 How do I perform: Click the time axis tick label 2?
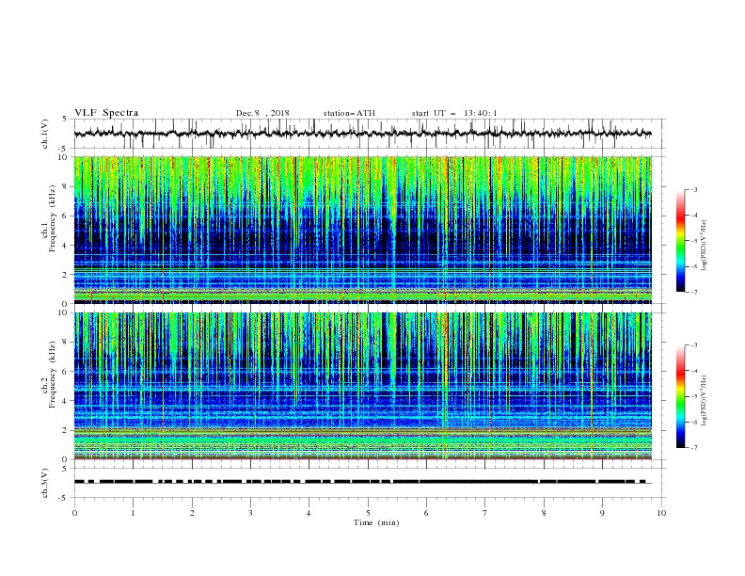coord(192,513)
